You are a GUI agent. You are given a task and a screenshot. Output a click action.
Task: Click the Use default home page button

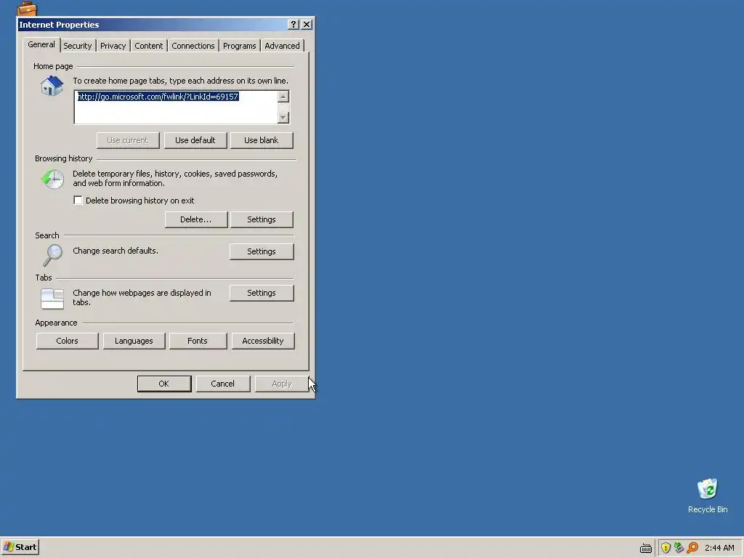[195, 140]
